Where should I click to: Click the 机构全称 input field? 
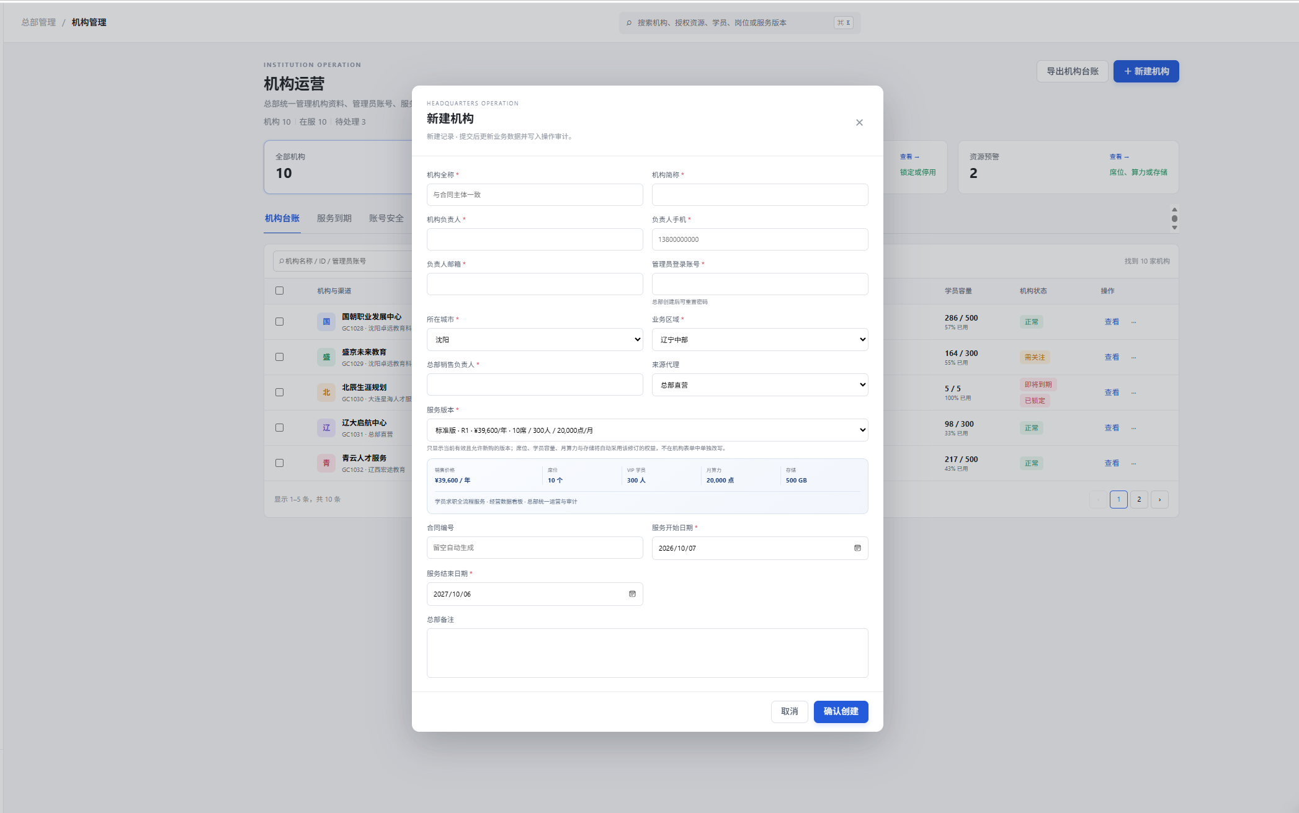535,195
